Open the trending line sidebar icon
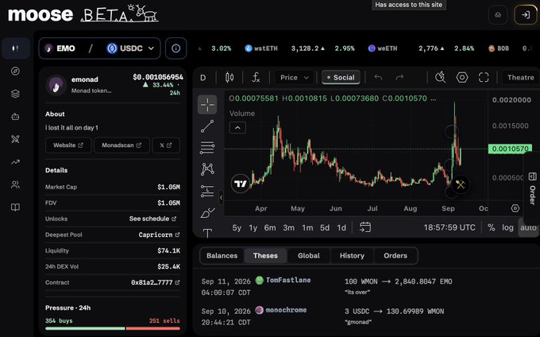The width and height of the screenshot is (540, 337). [x=16, y=162]
